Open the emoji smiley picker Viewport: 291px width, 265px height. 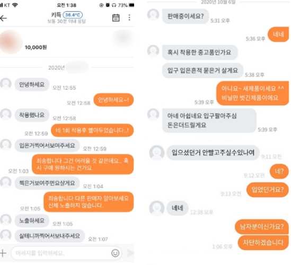coord(115,253)
